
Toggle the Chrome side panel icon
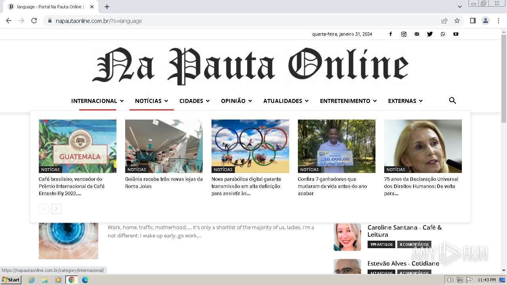473,21
